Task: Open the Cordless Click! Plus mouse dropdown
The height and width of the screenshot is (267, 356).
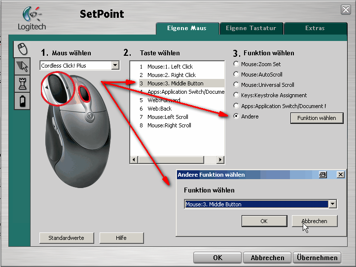Action: click(115, 66)
